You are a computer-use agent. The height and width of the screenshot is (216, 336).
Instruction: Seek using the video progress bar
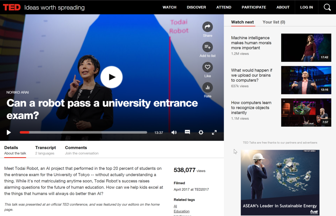click(83, 132)
